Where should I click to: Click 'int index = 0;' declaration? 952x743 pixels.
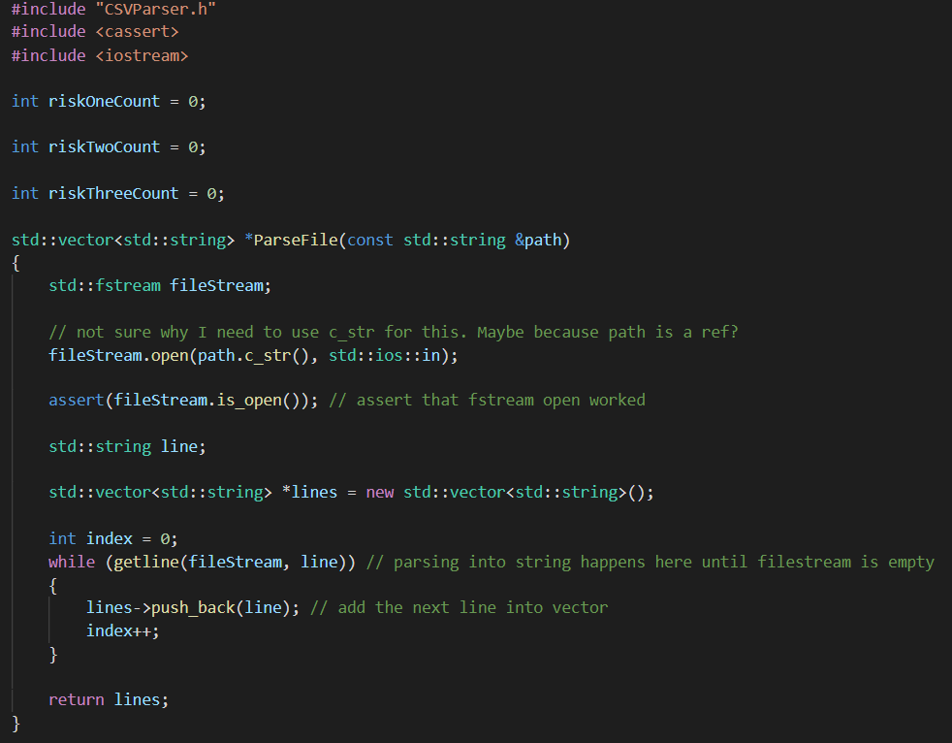pos(112,539)
